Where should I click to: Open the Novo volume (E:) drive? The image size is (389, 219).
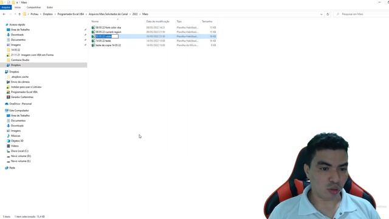coord(21,161)
